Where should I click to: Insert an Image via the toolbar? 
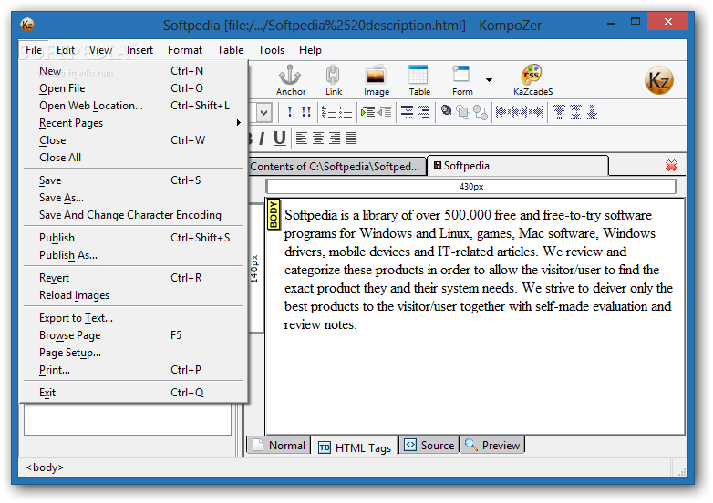coord(376,79)
